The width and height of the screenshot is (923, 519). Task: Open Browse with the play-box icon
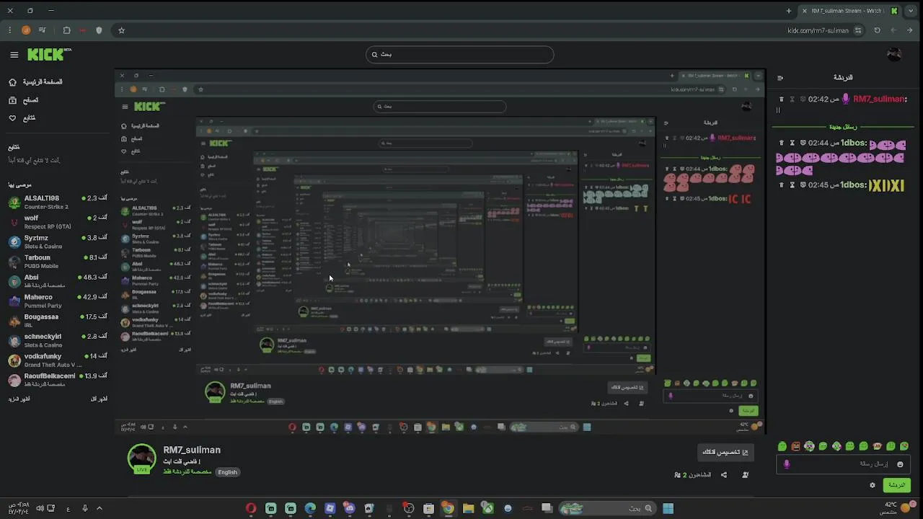(12, 100)
